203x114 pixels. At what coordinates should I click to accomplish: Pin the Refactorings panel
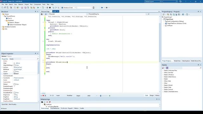(157, 99)
